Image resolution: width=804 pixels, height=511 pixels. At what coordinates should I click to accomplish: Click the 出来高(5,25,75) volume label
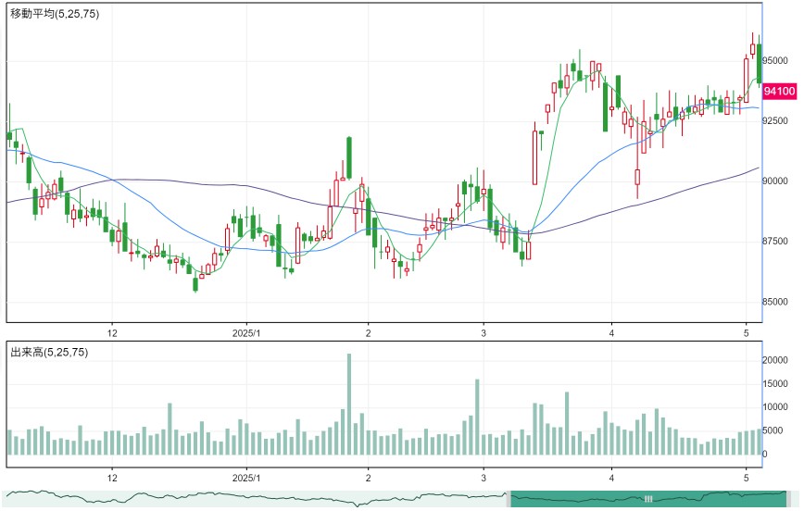[49, 352]
